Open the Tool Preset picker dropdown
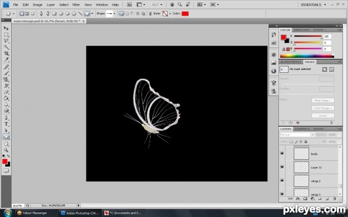 (13, 14)
